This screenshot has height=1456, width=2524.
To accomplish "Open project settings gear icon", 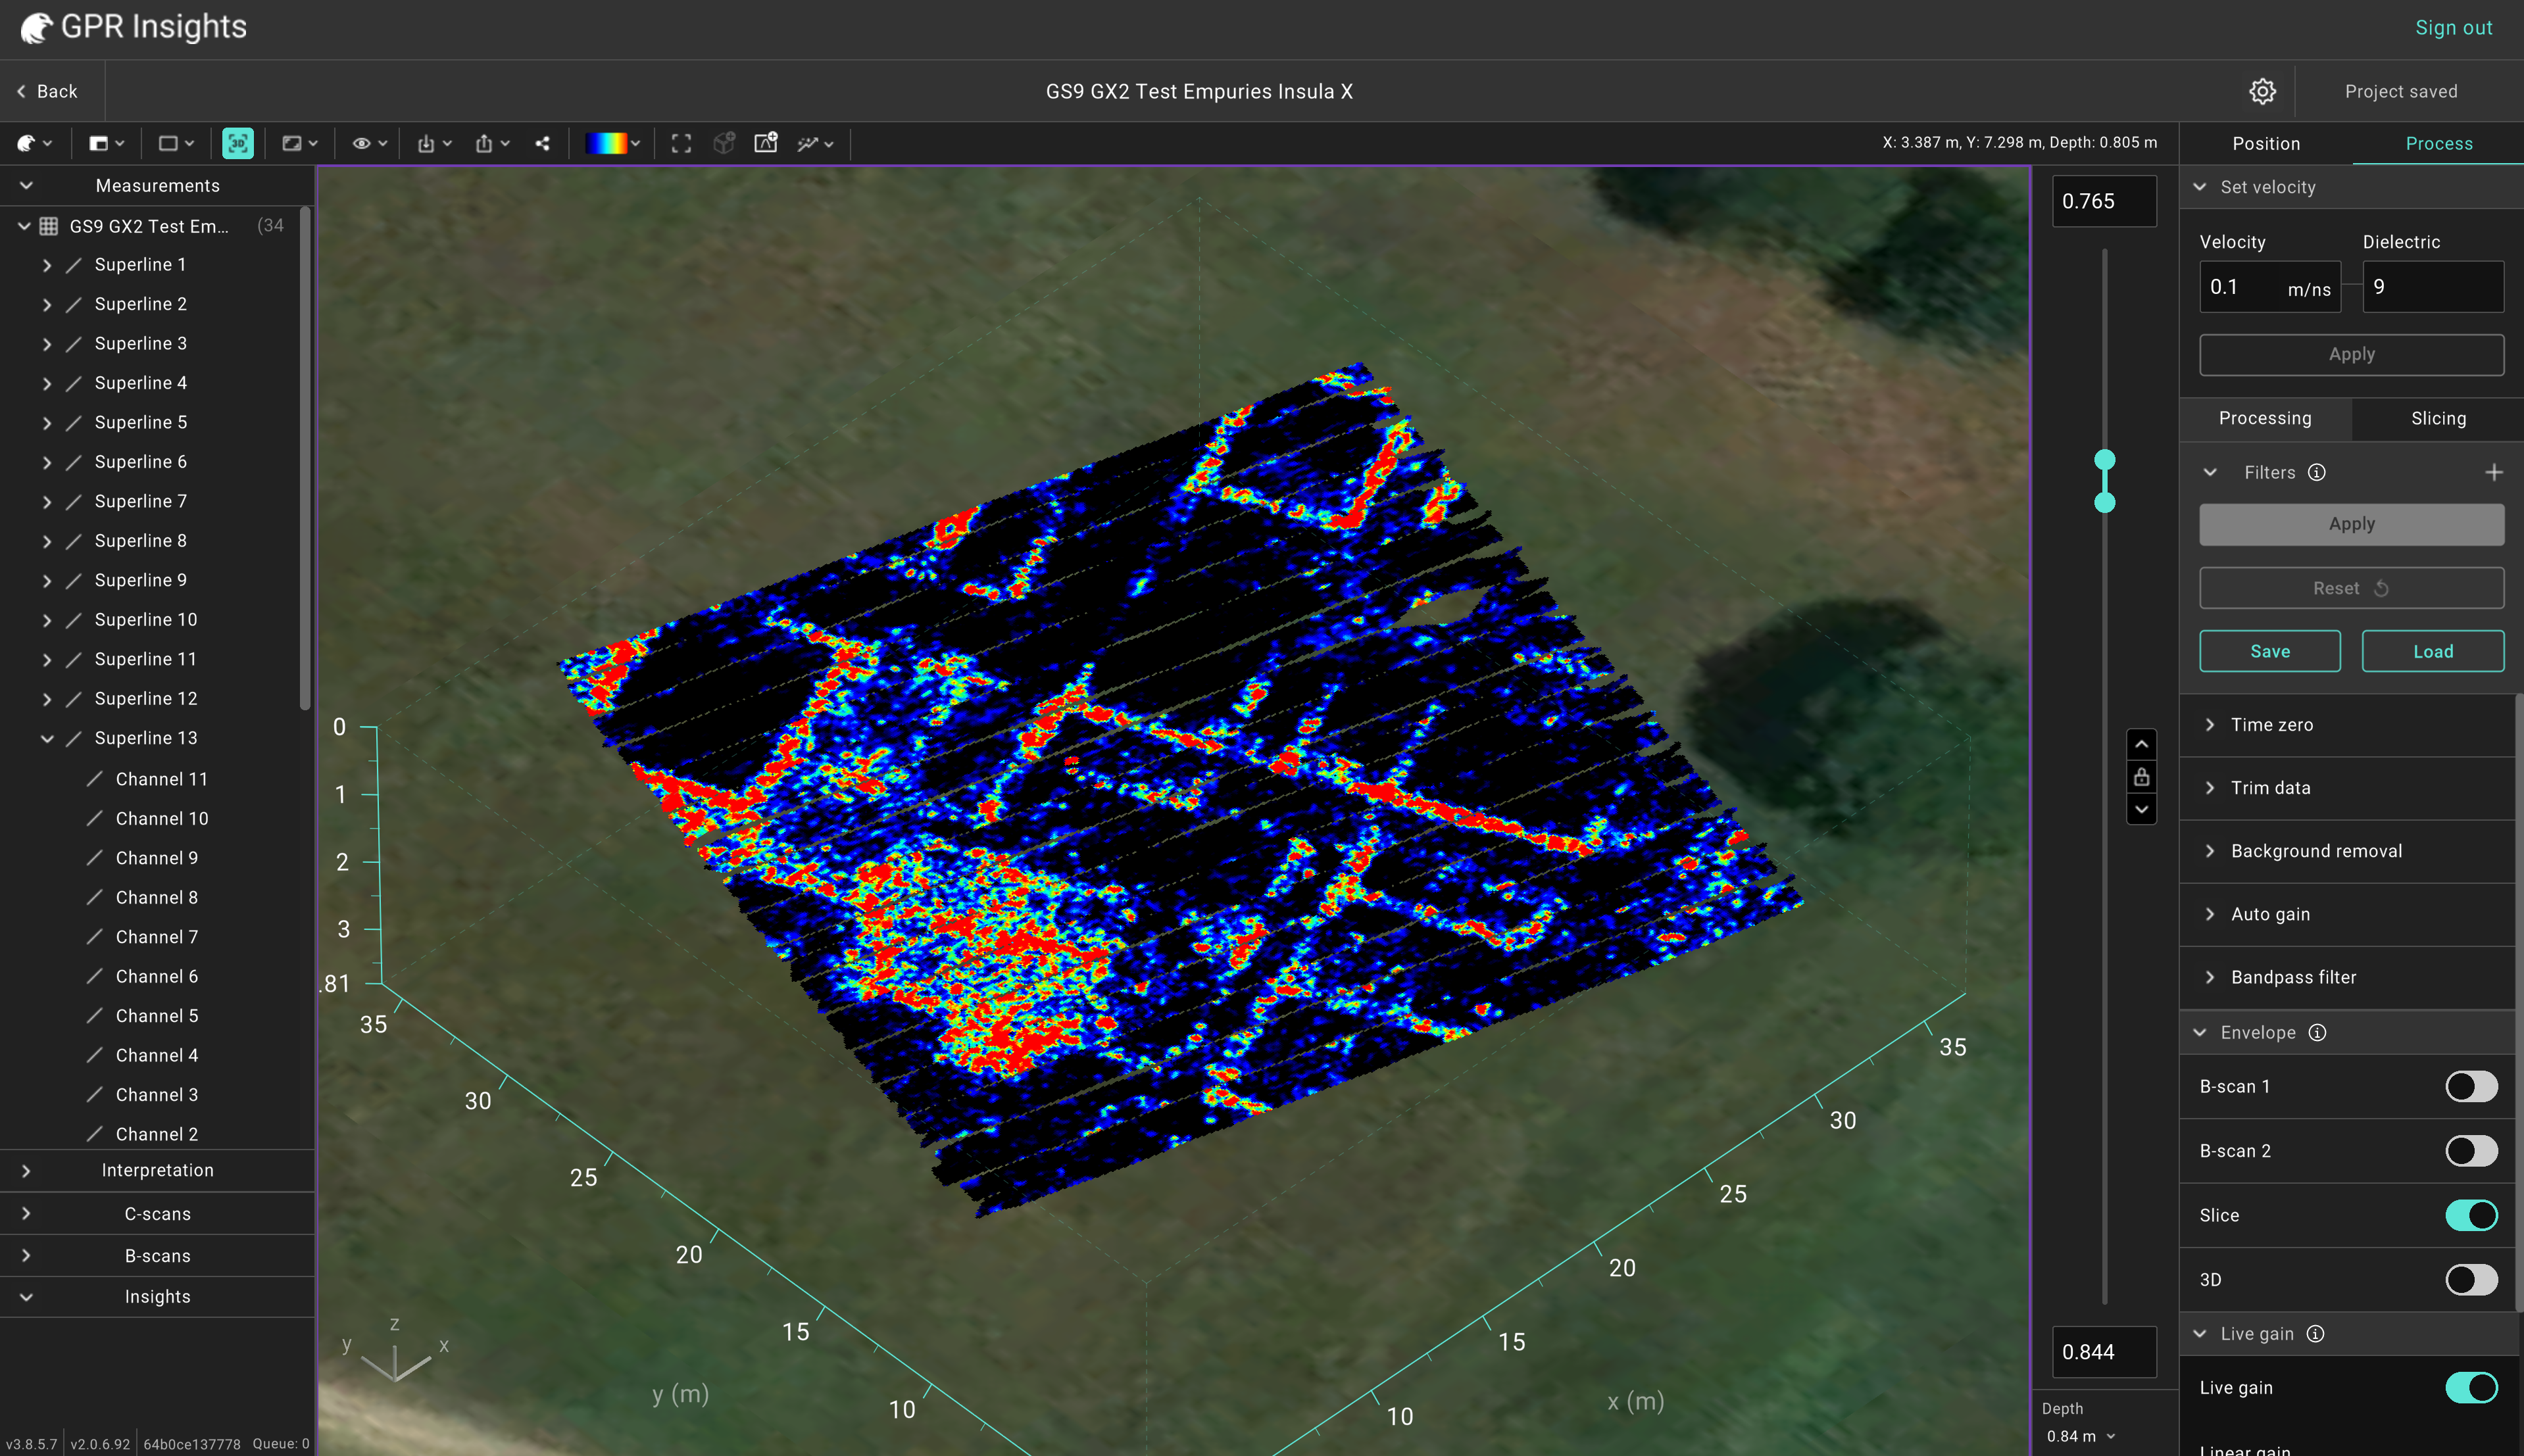I will coord(2262,91).
